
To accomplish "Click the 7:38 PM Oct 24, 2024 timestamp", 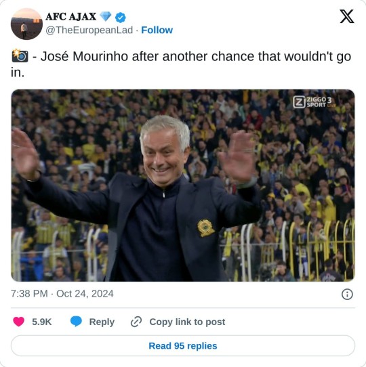I will [62, 294].
